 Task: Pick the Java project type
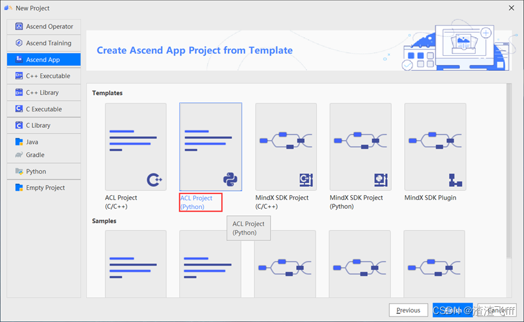[x=44, y=142]
